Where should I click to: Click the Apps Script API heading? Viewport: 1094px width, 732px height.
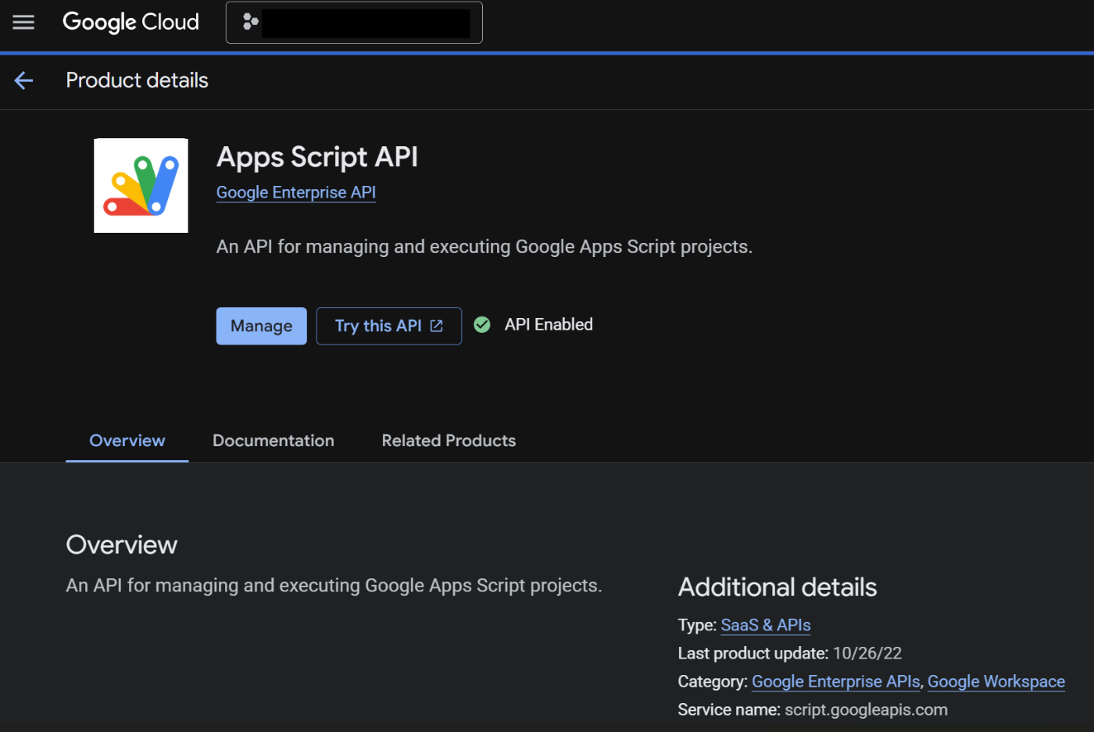(317, 157)
